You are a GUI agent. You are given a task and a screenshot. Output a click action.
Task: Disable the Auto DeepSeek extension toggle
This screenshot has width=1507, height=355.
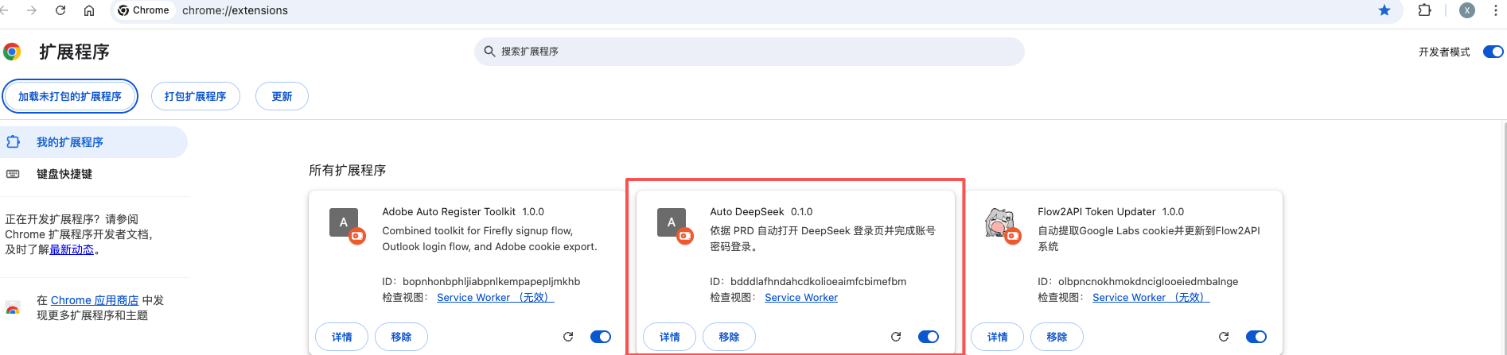coord(929,337)
